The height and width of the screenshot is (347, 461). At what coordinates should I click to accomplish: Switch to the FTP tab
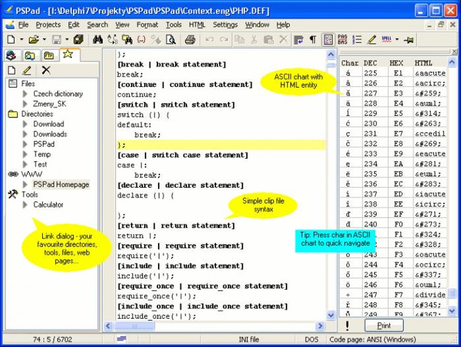(x=48, y=56)
